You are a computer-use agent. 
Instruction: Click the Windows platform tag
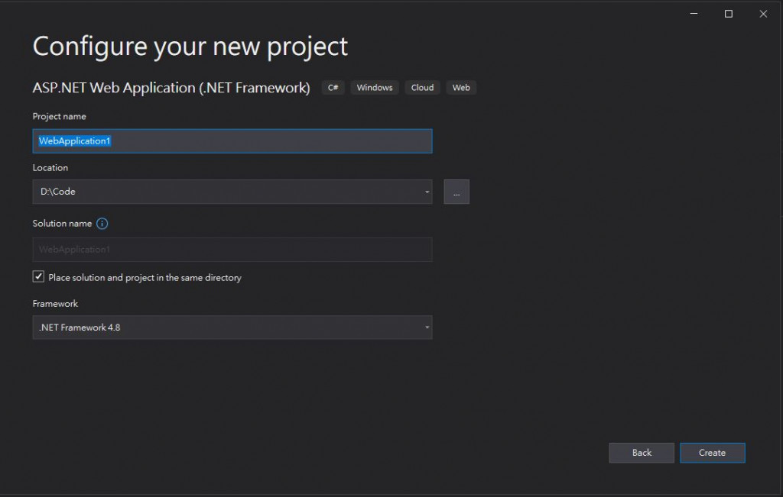point(375,88)
